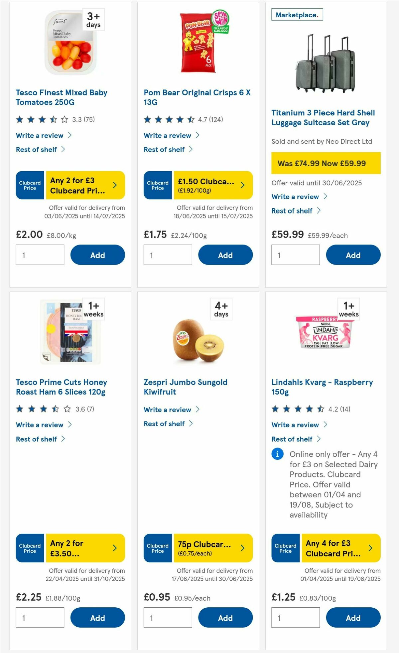The width and height of the screenshot is (399, 653).
Task: Click the Clubcard Price logo on Pom Bear Crisps
Action: coord(157,185)
